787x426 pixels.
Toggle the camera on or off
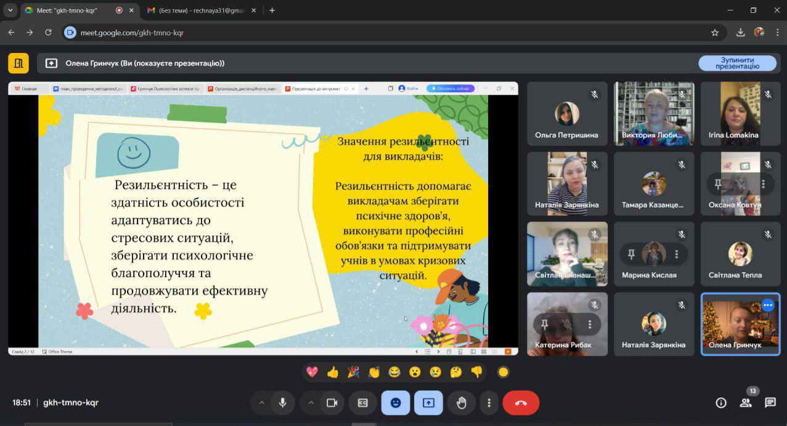332,403
